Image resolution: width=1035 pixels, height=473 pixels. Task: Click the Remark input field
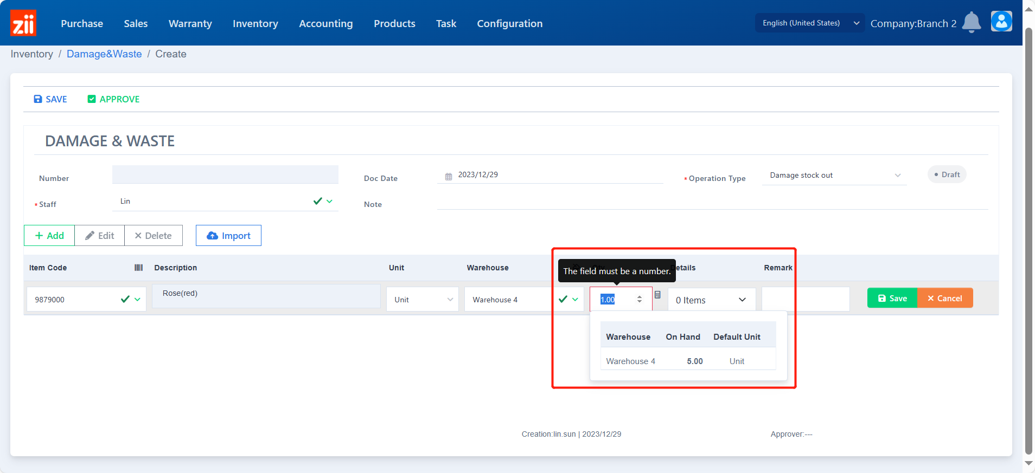[806, 299]
